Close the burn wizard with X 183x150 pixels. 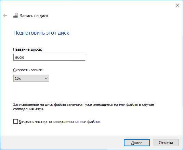pos(178,5)
